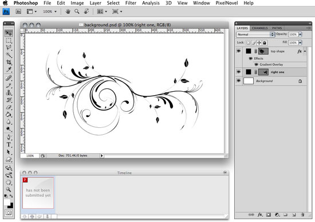Click the Rotate View tool in application bar
315x222 pixels.
pyautogui.click(x=86, y=11)
